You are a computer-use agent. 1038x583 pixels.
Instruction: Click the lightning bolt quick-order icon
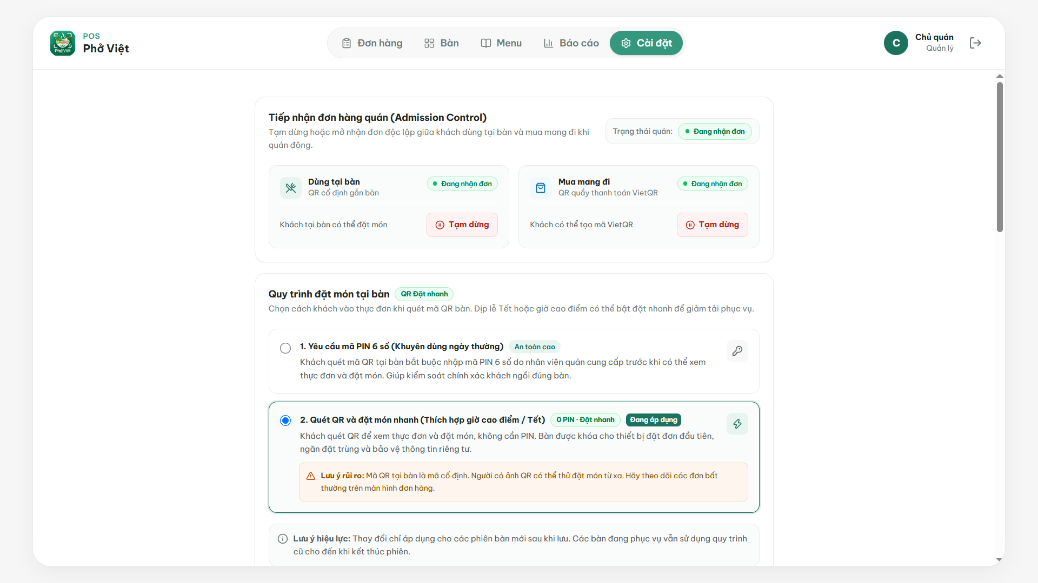click(737, 424)
